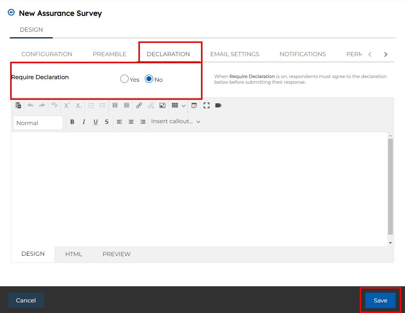Open the insert table dropdown arrow
Viewport: 405px width, 313px height.
[x=184, y=106]
